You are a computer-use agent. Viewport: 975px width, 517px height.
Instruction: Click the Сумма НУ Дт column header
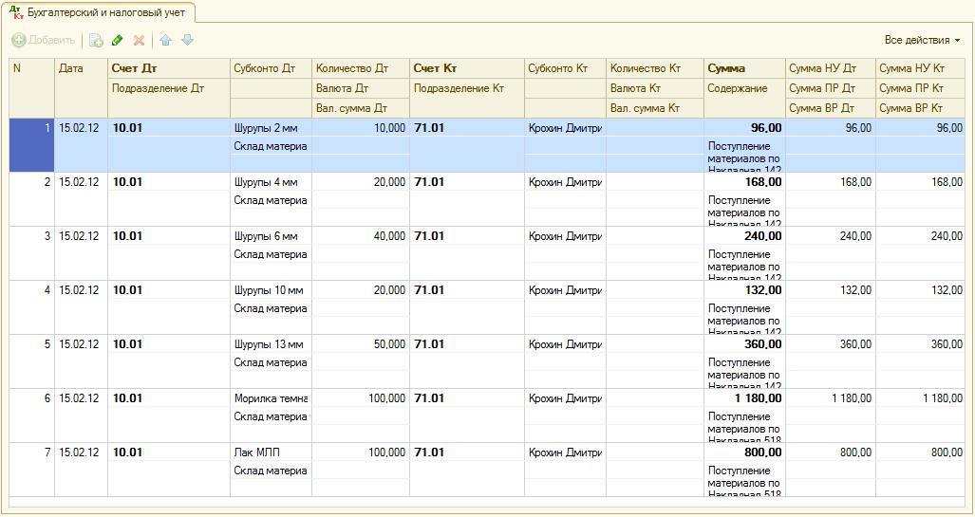click(830, 68)
